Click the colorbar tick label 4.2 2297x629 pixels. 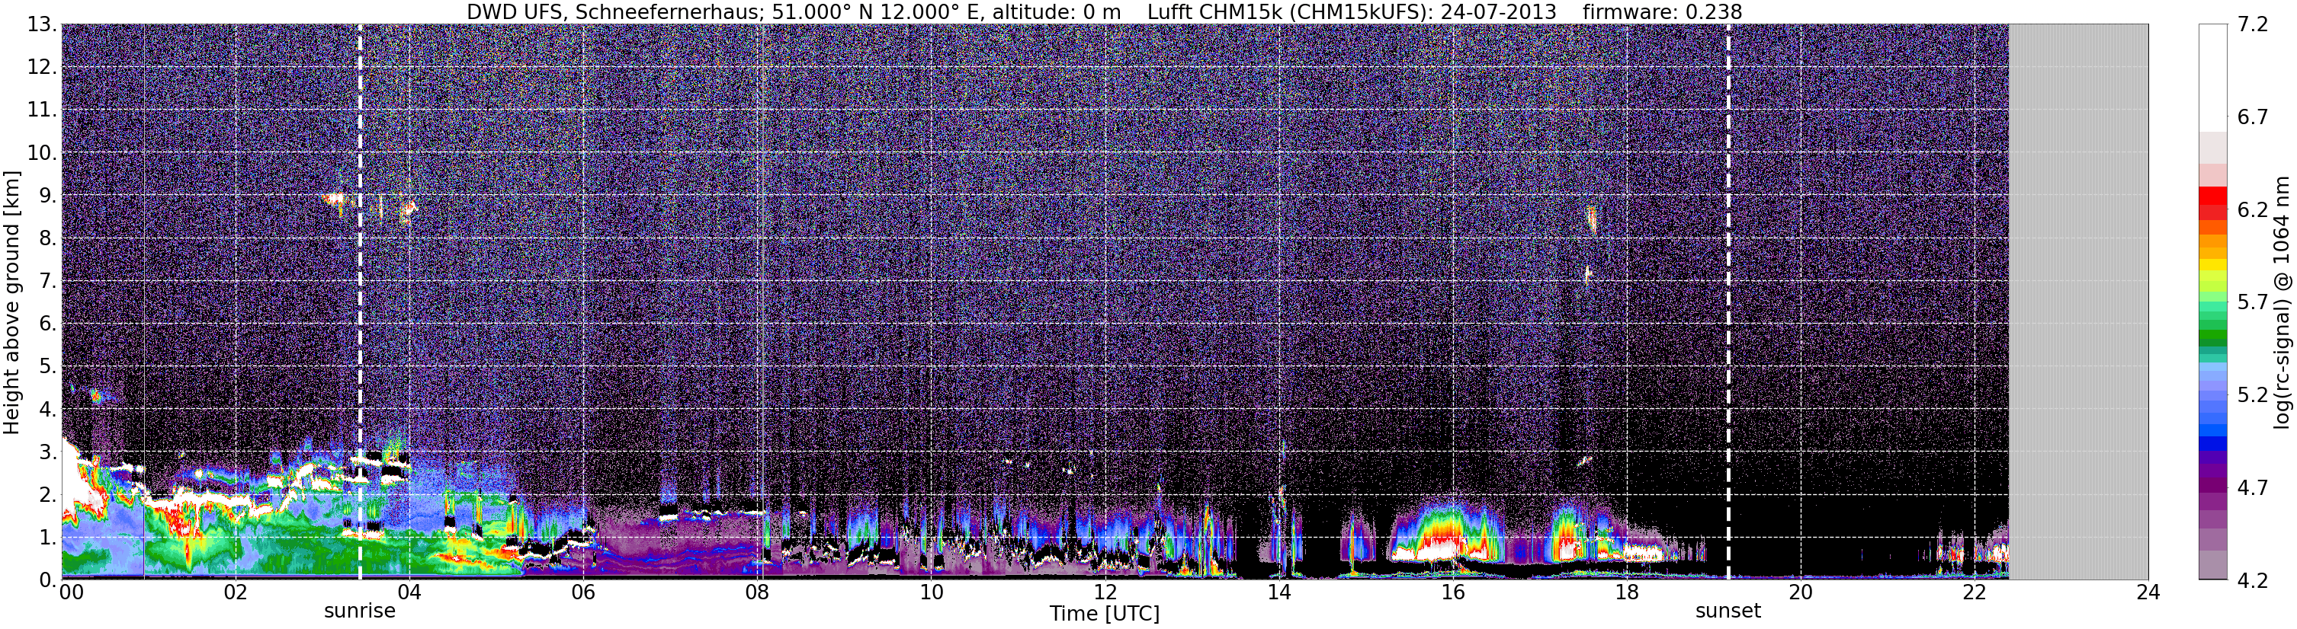click(2253, 580)
